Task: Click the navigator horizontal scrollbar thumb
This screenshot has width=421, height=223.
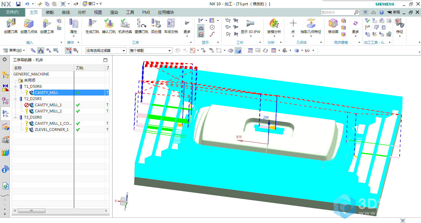Action: click(x=32, y=211)
